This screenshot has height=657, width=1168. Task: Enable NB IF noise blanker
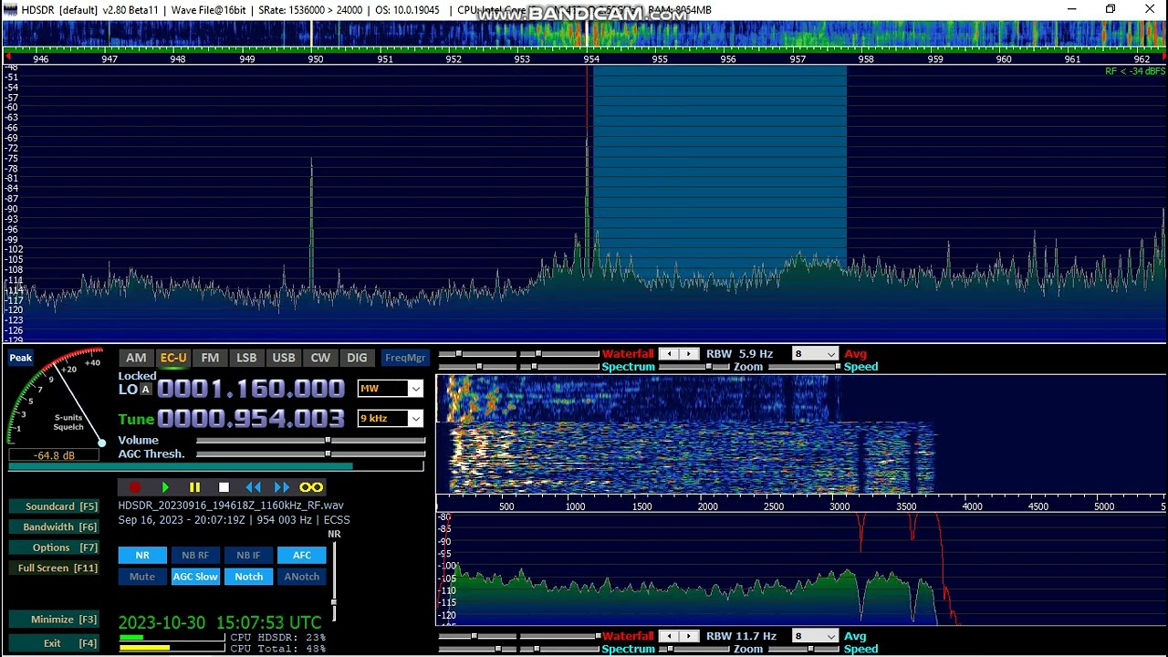click(x=248, y=555)
